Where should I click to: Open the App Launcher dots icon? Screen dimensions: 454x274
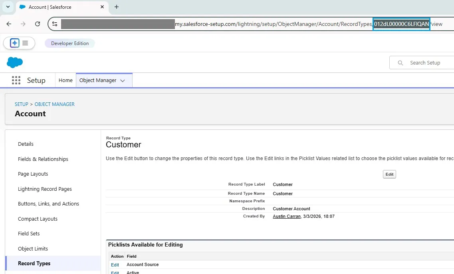coord(16,80)
